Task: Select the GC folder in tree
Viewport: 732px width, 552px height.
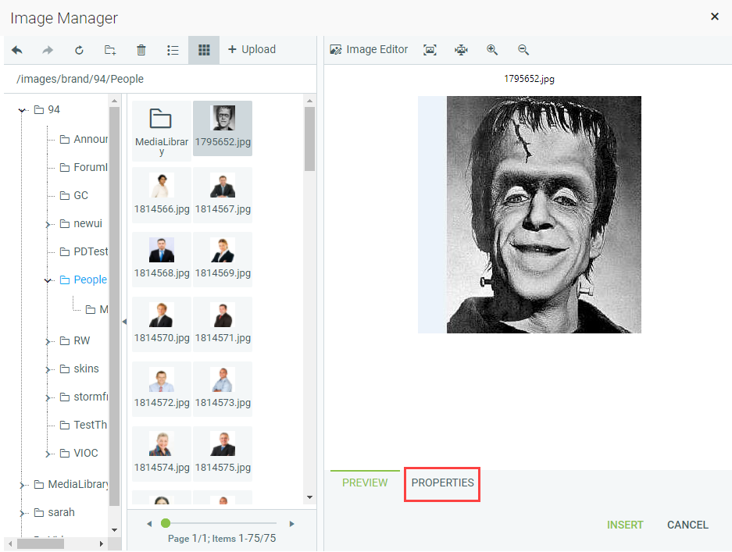Action: pos(74,195)
